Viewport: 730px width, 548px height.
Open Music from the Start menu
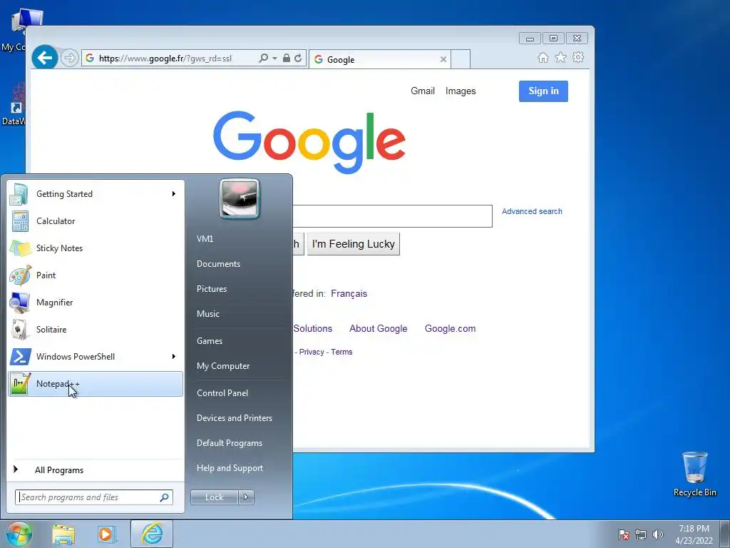[x=208, y=314]
